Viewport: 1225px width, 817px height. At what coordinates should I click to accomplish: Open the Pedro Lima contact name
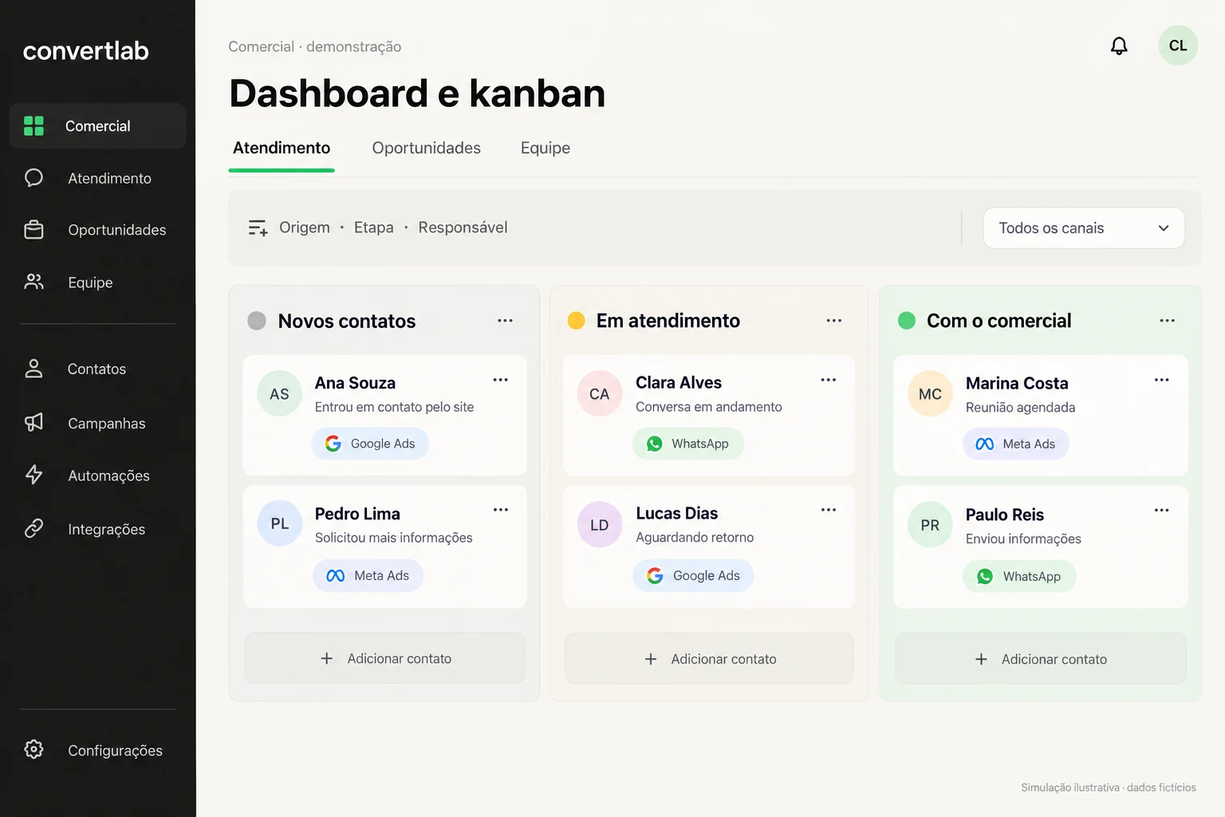[x=357, y=514]
